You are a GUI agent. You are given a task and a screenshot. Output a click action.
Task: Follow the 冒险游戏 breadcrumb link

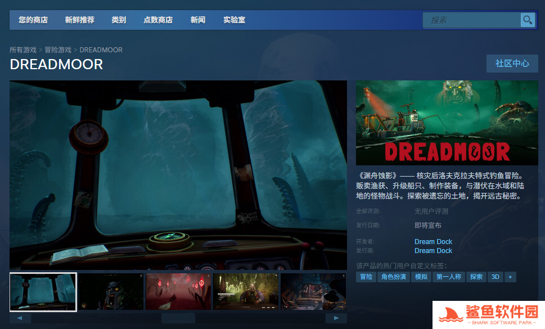(x=58, y=50)
